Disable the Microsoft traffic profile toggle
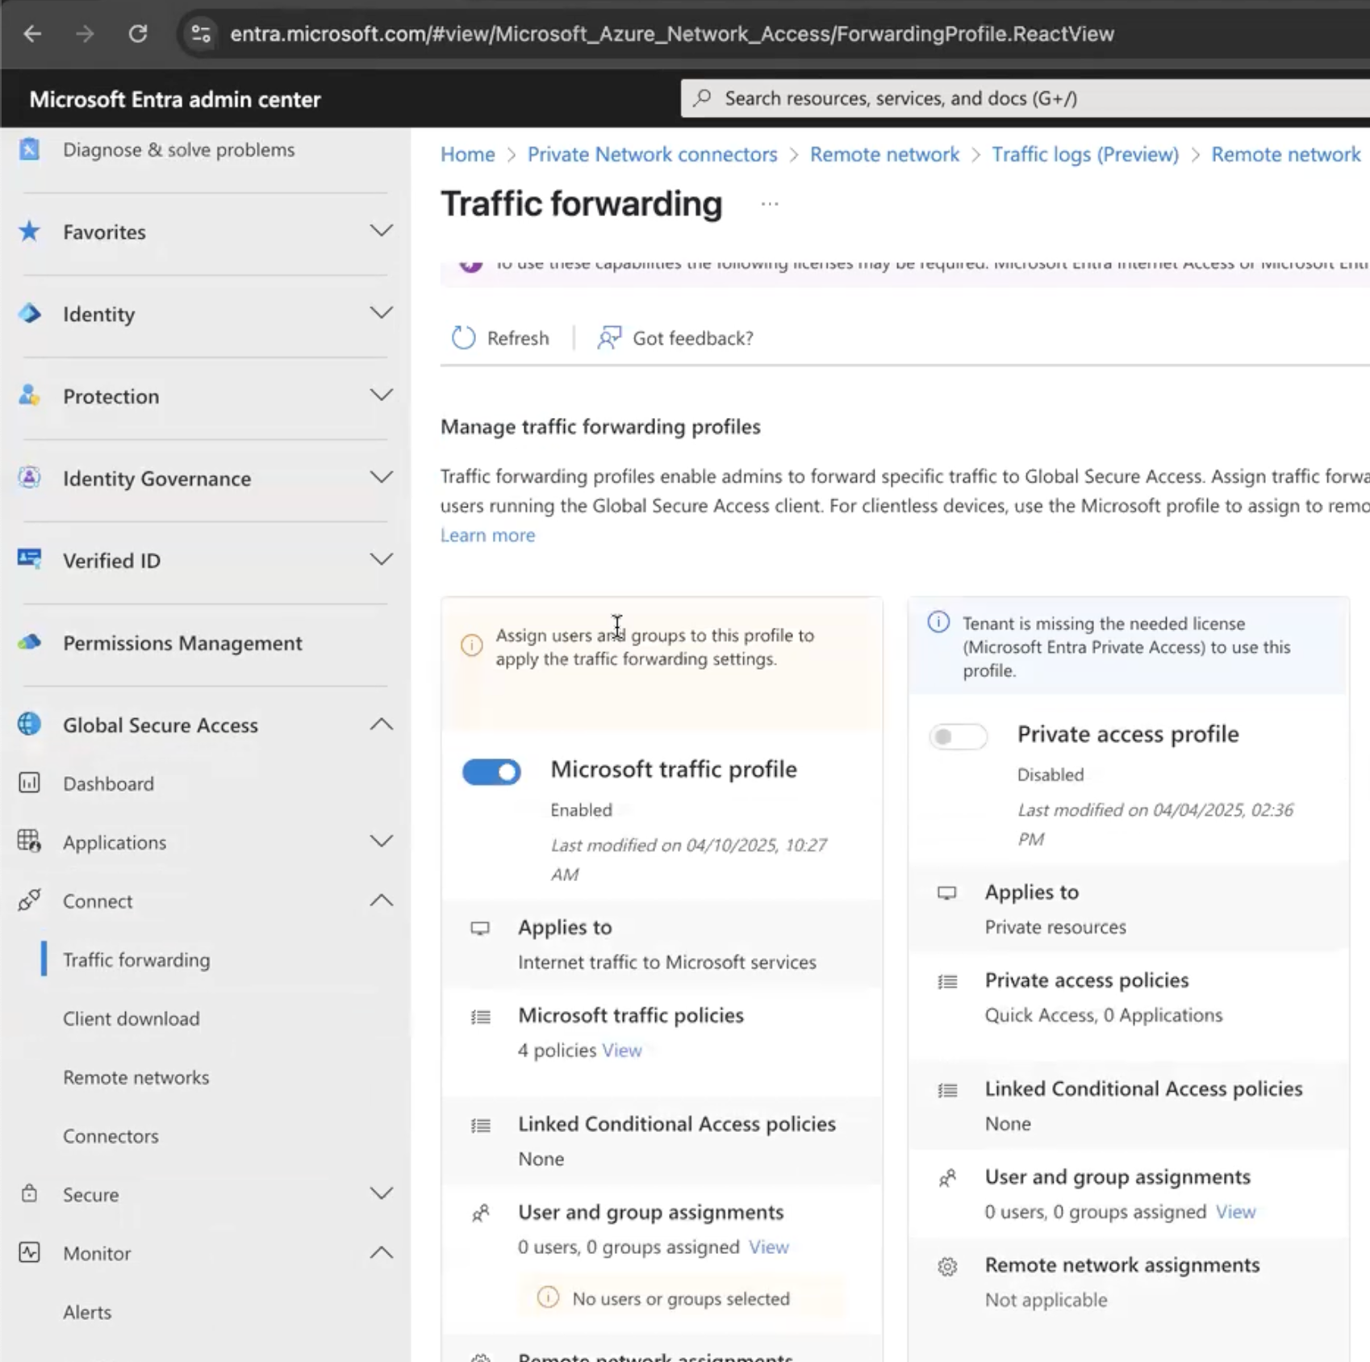1370x1362 pixels. (x=491, y=772)
